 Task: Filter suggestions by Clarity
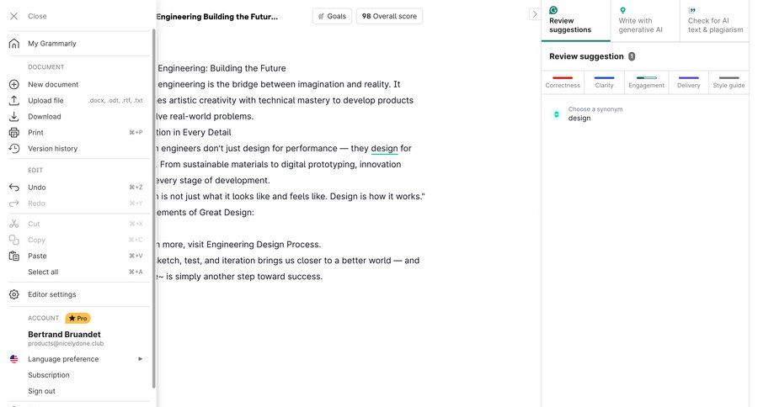point(604,82)
